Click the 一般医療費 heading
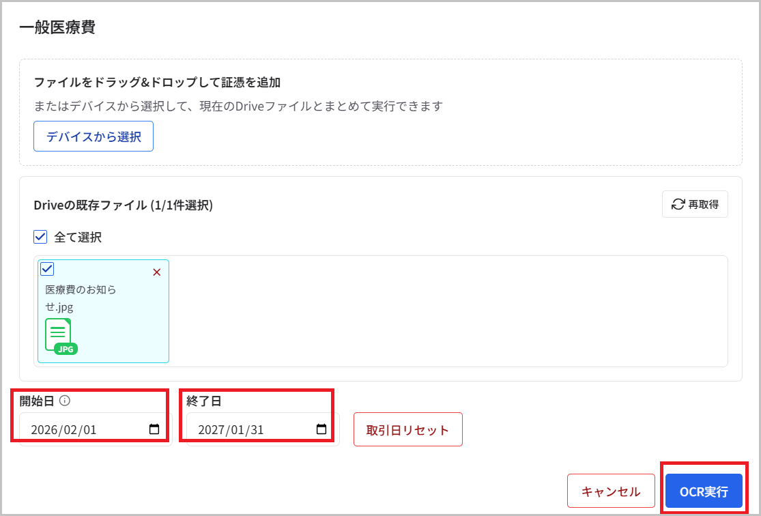The width and height of the screenshot is (761, 516). coord(57,27)
